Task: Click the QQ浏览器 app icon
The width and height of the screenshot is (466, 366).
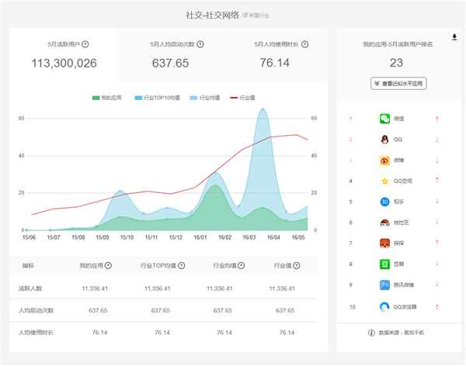Action: pyautogui.click(x=384, y=306)
